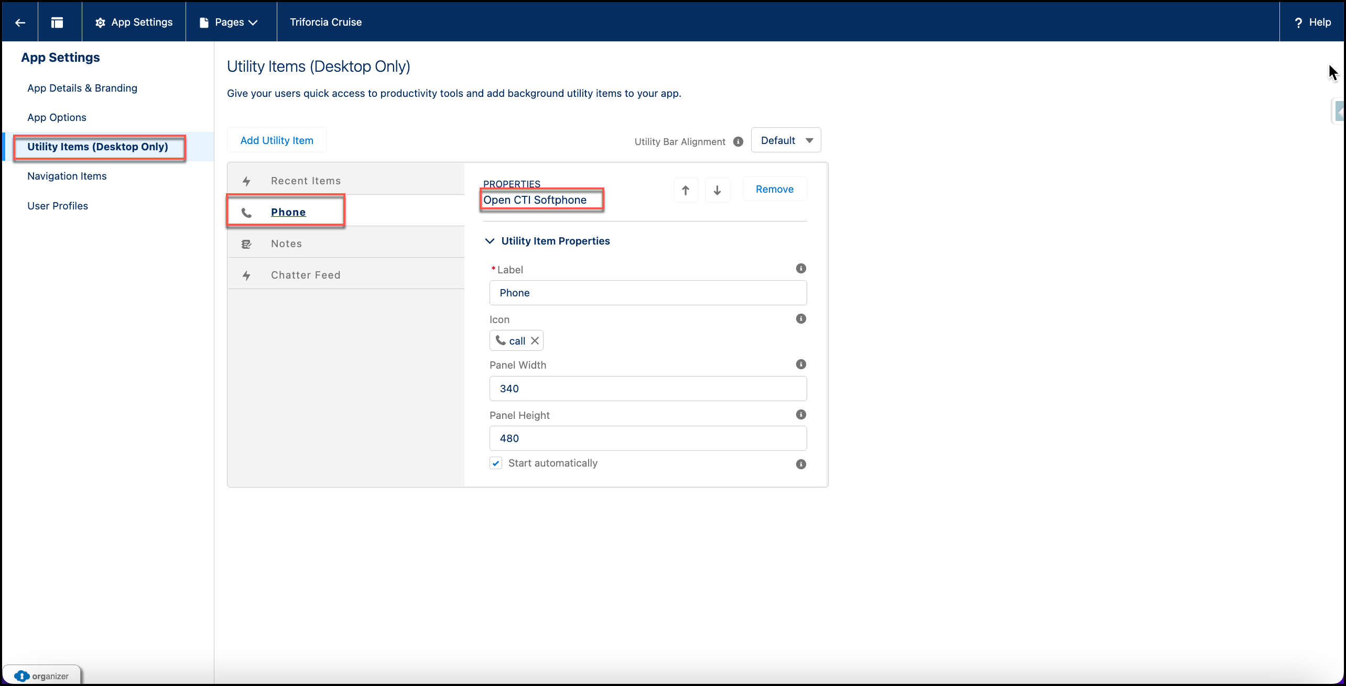1346x686 pixels.
Task: Show the Icon info tooltip
Action: point(801,319)
